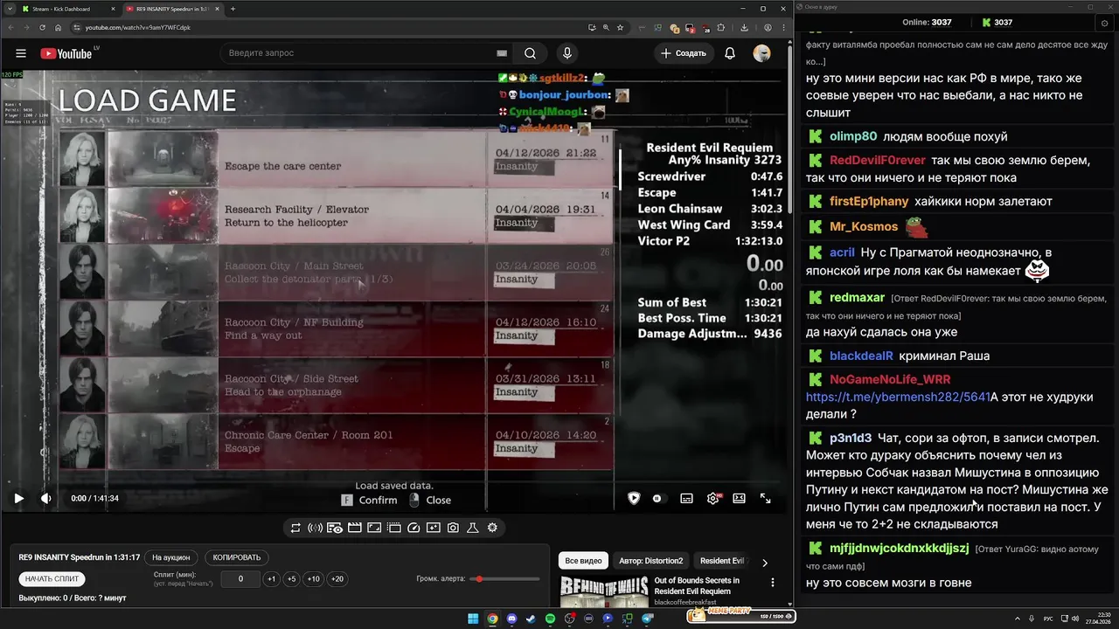Open Out of Bounds Secrets video title
Image resolution: width=1119 pixels, height=629 pixels.
point(697,585)
